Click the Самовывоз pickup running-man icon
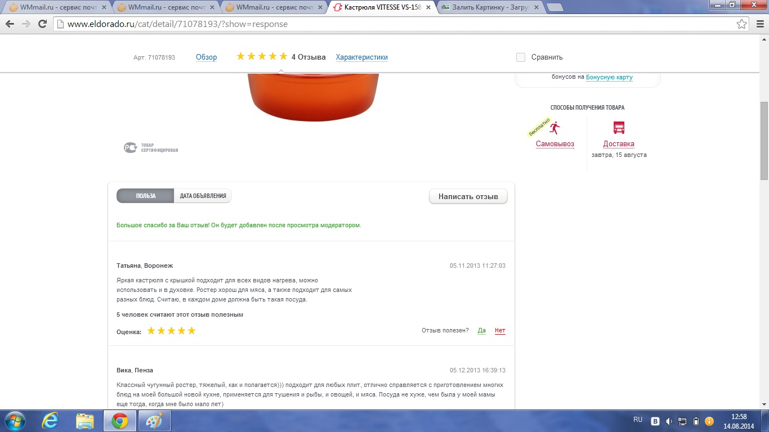The height and width of the screenshot is (432, 769). click(x=555, y=128)
